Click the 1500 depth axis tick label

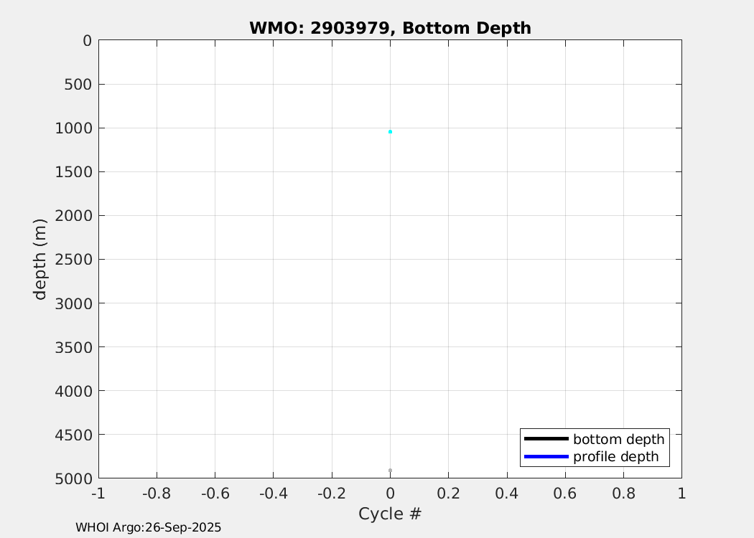click(73, 172)
